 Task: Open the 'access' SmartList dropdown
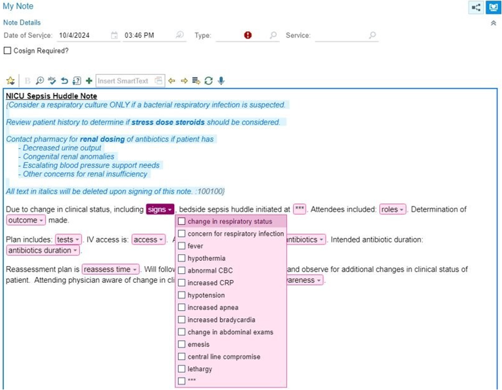(149, 239)
